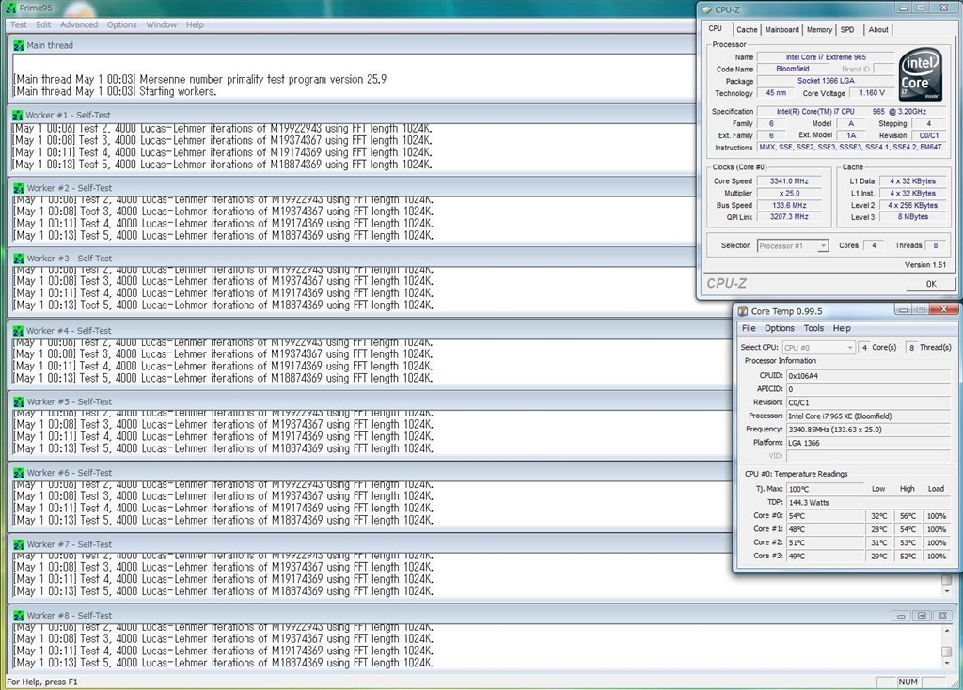Open the Options menu in Prime95

121,24
